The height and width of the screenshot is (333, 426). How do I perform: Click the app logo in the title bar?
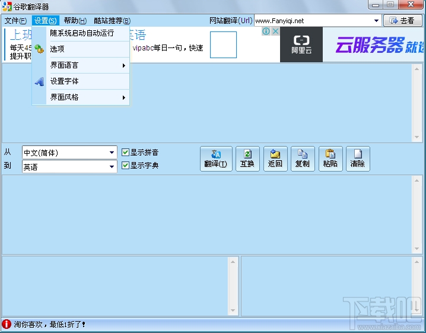click(7, 7)
